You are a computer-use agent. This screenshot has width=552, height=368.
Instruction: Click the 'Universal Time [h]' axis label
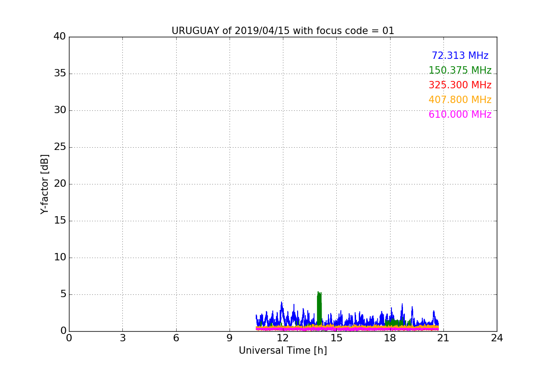pos(283,351)
